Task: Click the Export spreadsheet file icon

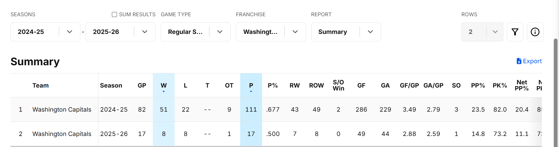Action: pyautogui.click(x=519, y=61)
